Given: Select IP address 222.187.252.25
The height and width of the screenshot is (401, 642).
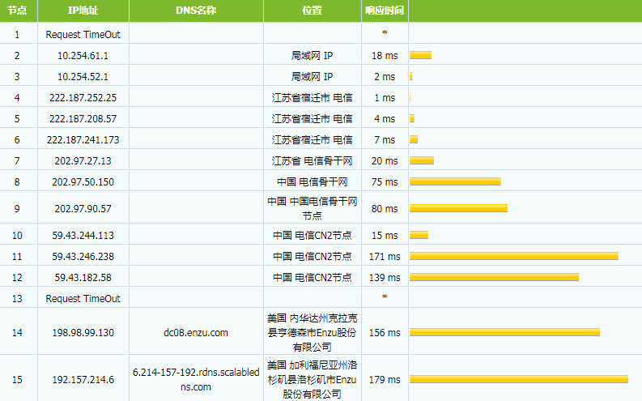Looking at the screenshot, I should point(83,98).
